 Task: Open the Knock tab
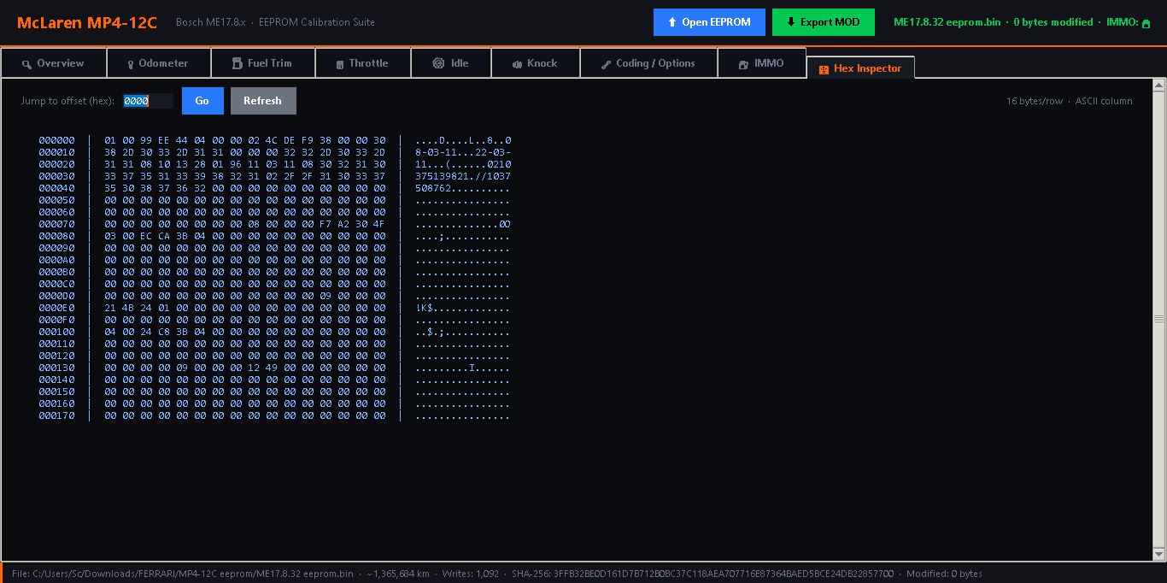pyautogui.click(x=536, y=63)
